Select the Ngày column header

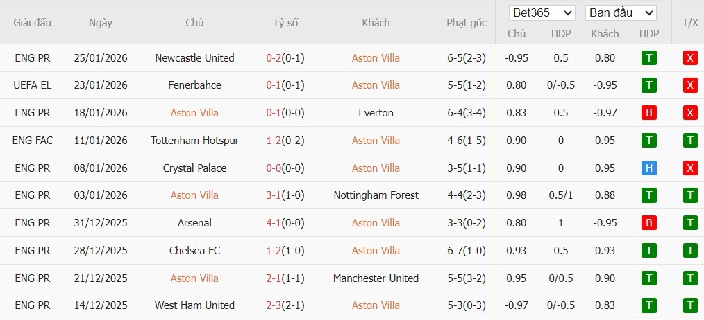[x=101, y=23]
